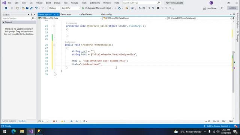This screenshot has height=135, width=240.
Task: Navigate to previous issue with left arrow
Action: (x=72, y=121)
